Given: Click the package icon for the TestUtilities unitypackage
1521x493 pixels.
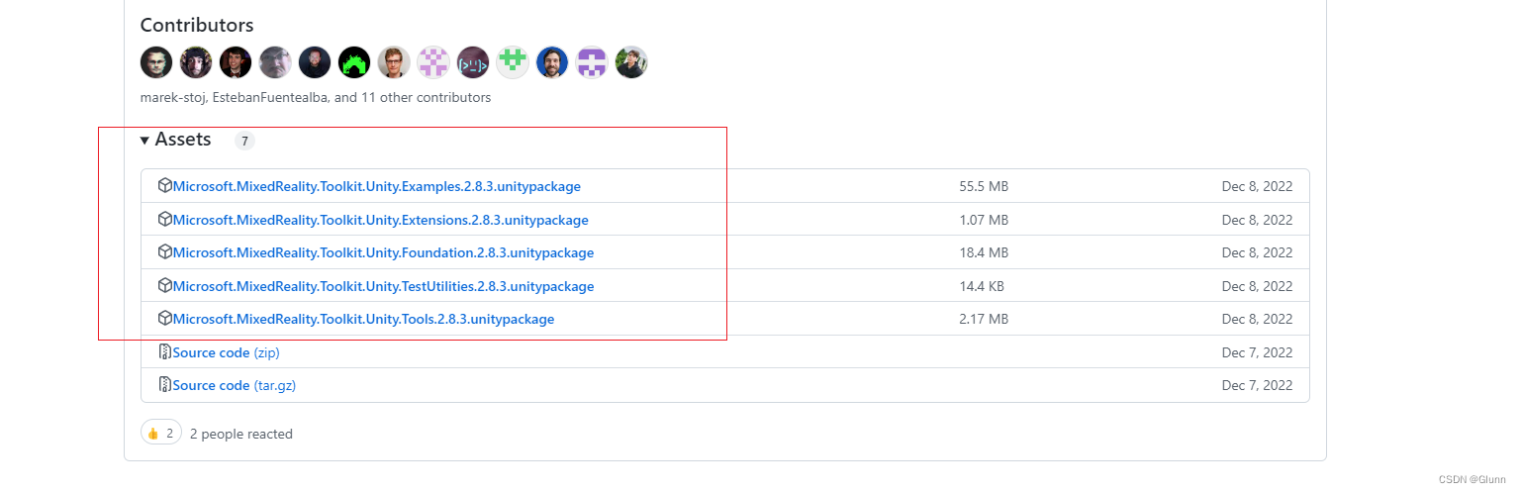Looking at the screenshot, I should tap(165, 285).
